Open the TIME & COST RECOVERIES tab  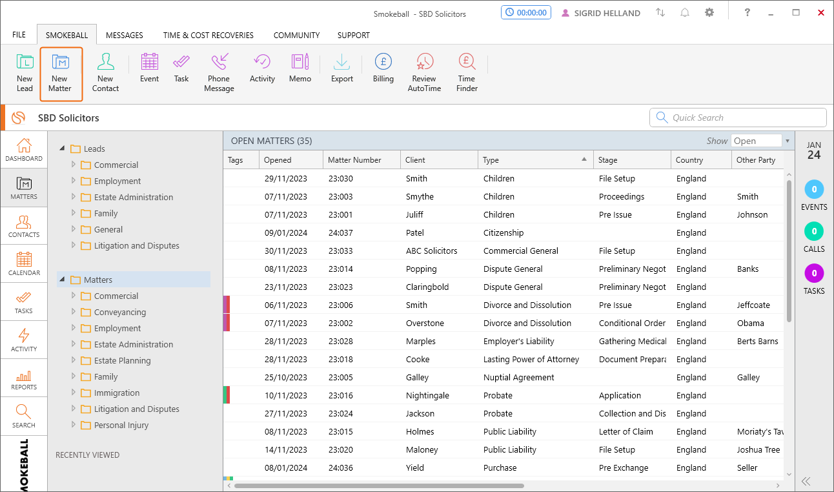208,35
